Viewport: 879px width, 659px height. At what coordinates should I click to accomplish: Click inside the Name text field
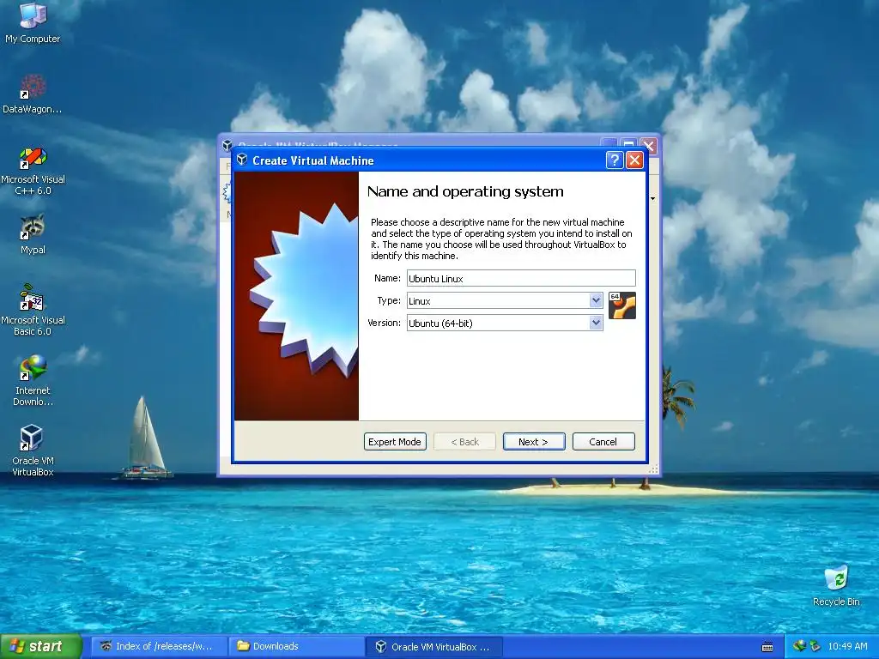tap(521, 279)
